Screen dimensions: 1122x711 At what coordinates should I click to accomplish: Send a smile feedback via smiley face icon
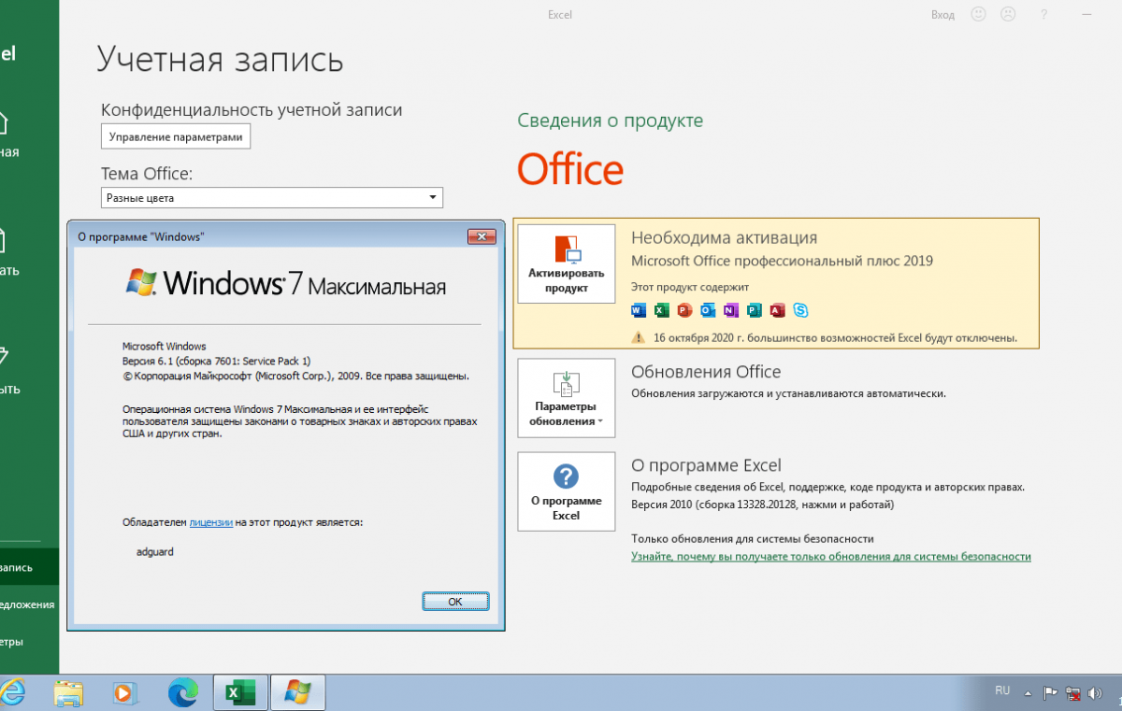point(979,14)
